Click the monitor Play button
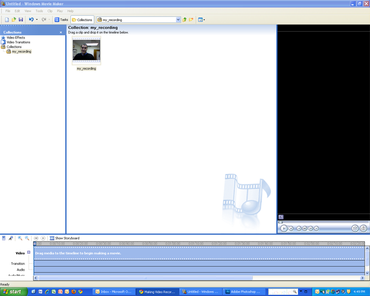Viewport: 370px width, 296px height. coord(284,228)
